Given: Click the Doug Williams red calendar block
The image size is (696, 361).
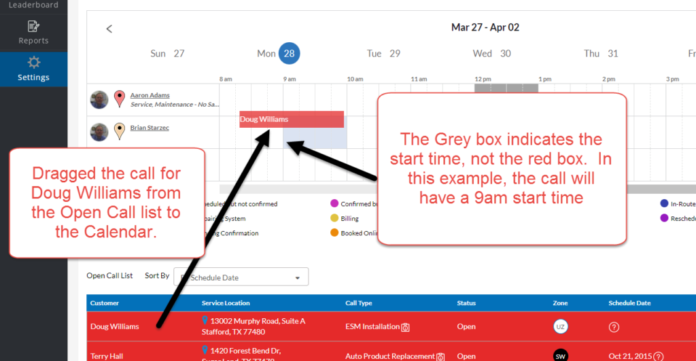Looking at the screenshot, I should tap(291, 119).
